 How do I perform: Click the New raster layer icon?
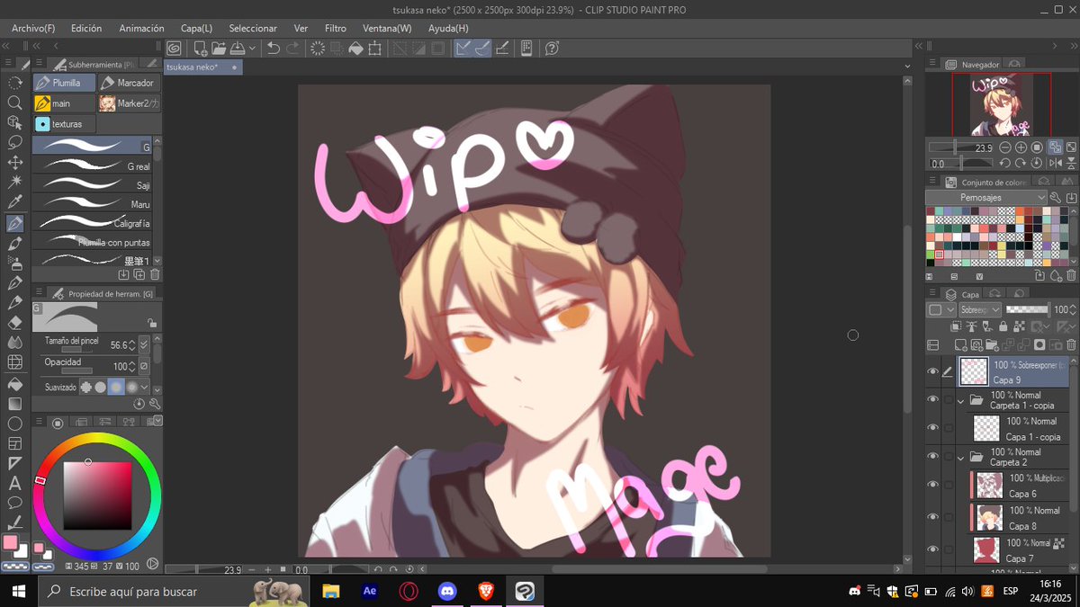[960, 344]
